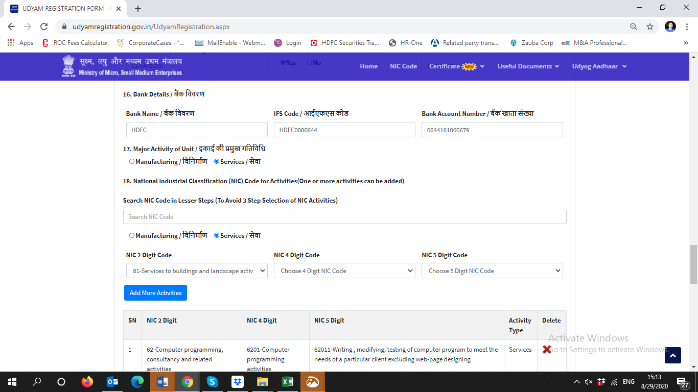The image size is (698, 392).
Task: Click the Search NIC Code input field
Action: pos(344,216)
